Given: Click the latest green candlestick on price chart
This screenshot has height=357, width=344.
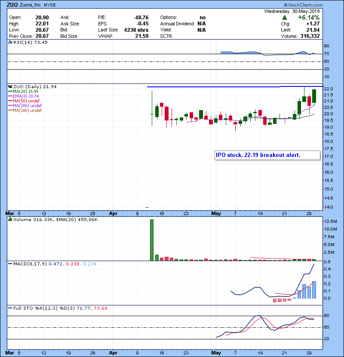Looking at the screenshot, I should (x=314, y=96).
